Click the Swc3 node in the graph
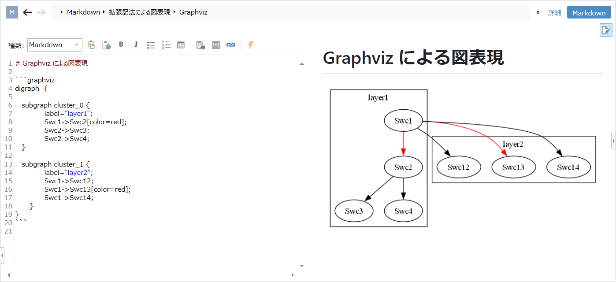 click(x=354, y=211)
